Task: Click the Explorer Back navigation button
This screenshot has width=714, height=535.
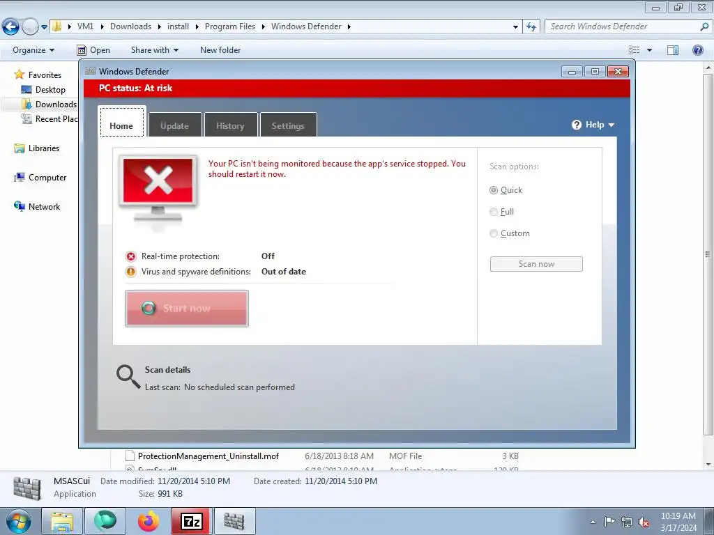Action: [x=11, y=27]
